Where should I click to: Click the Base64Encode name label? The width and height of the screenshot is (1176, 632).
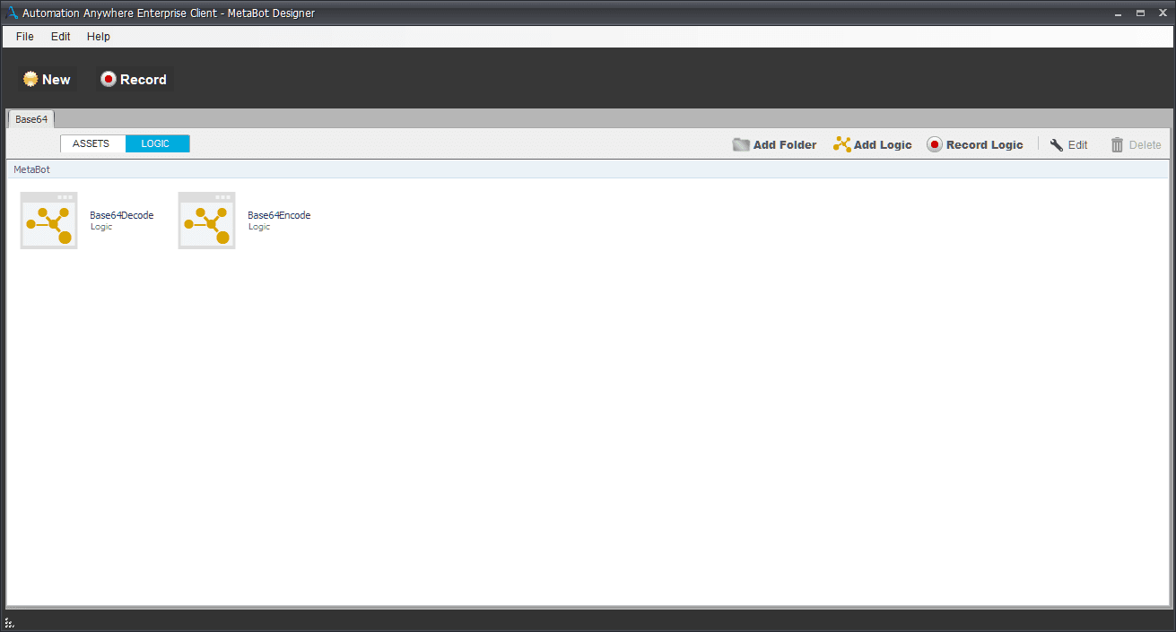click(x=279, y=215)
